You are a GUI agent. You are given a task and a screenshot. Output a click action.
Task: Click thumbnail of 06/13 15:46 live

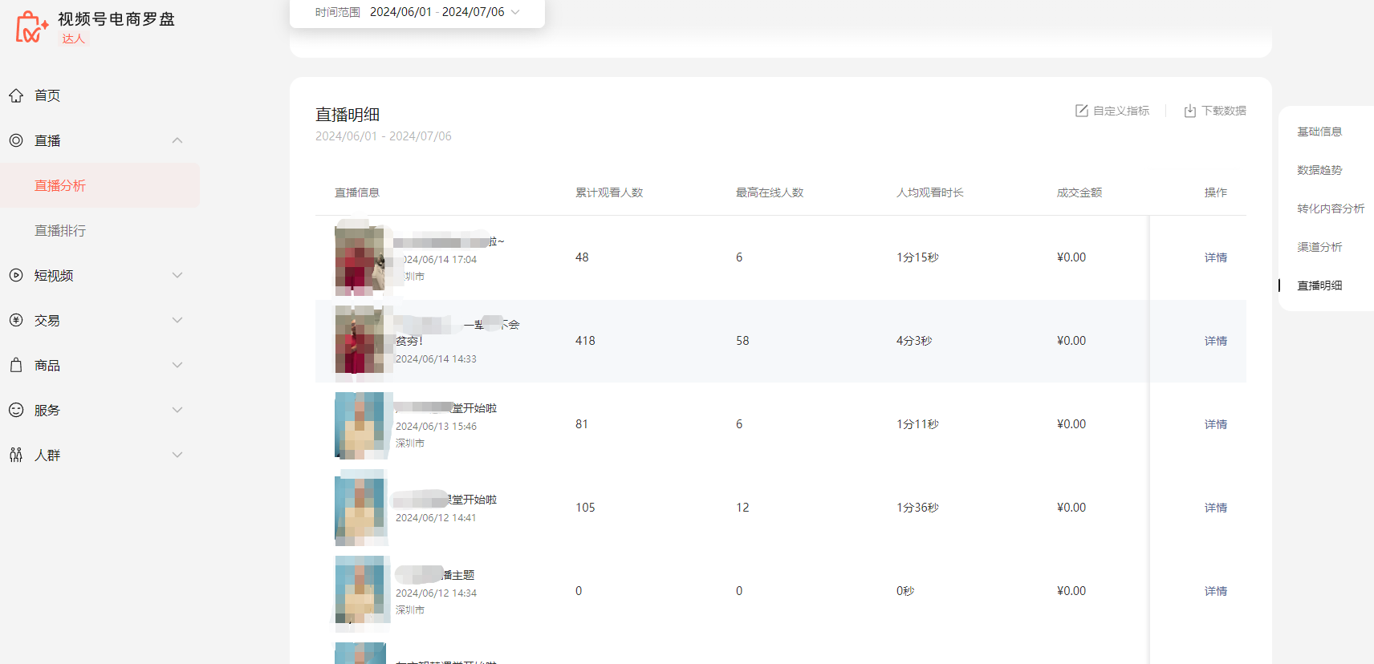(x=360, y=424)
